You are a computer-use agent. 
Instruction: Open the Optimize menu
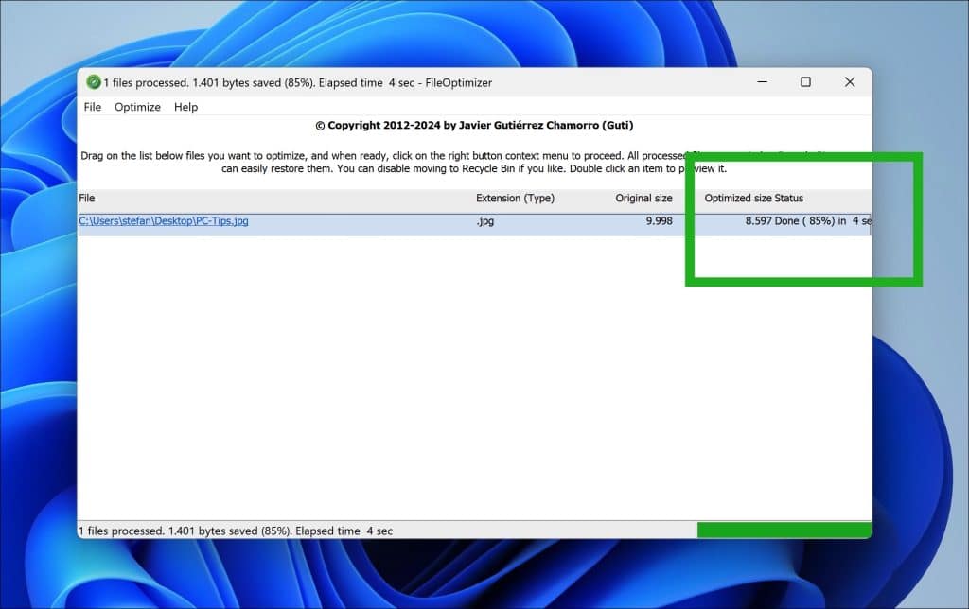[x=137, y=107]
